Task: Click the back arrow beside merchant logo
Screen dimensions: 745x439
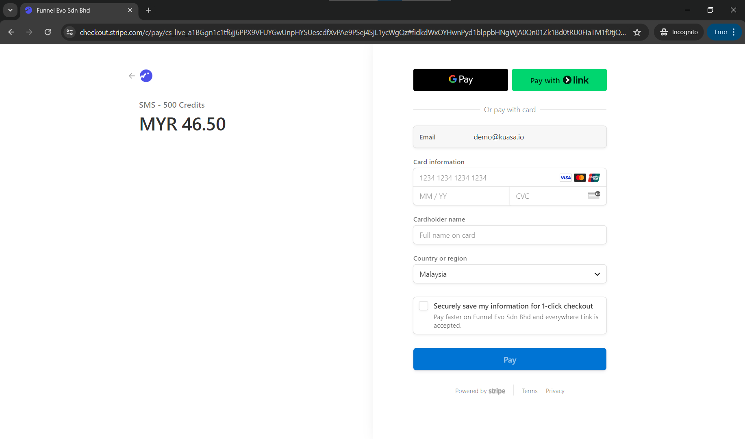Action: click(x=132, y=76)
